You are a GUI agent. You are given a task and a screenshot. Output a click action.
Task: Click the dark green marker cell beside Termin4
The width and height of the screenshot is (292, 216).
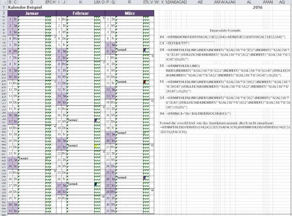[96, 184]
